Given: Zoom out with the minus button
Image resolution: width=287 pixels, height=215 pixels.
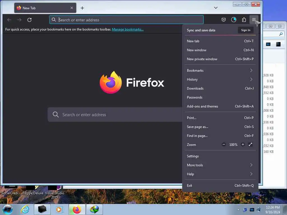Looking at the screenshot, I should pyautogui.click(x=224, y=144).
